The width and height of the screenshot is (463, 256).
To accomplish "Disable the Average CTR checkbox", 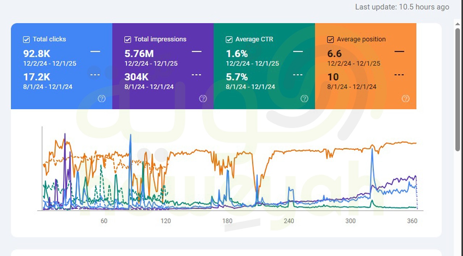I will tap(229, 39).
